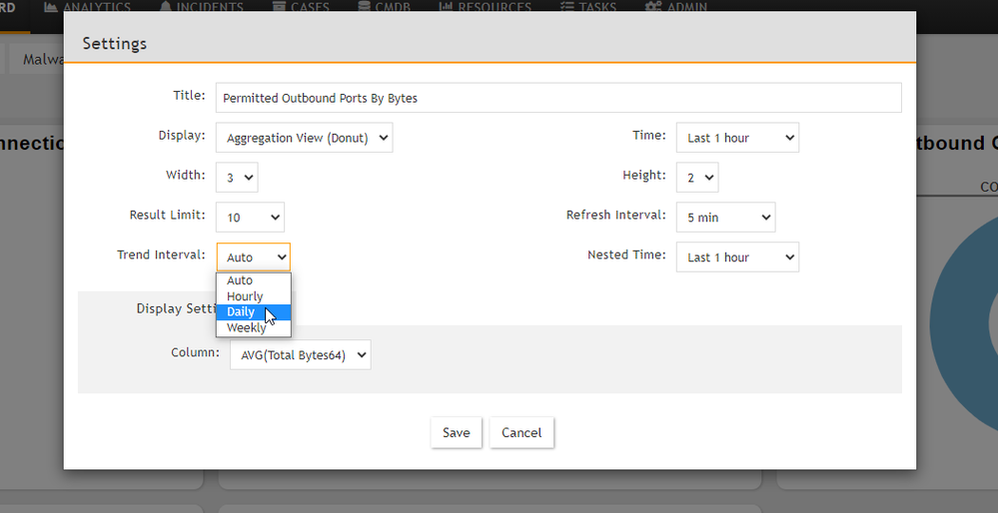
Task: Open the Column aggregation dropdown
Action: click(300, 354)
